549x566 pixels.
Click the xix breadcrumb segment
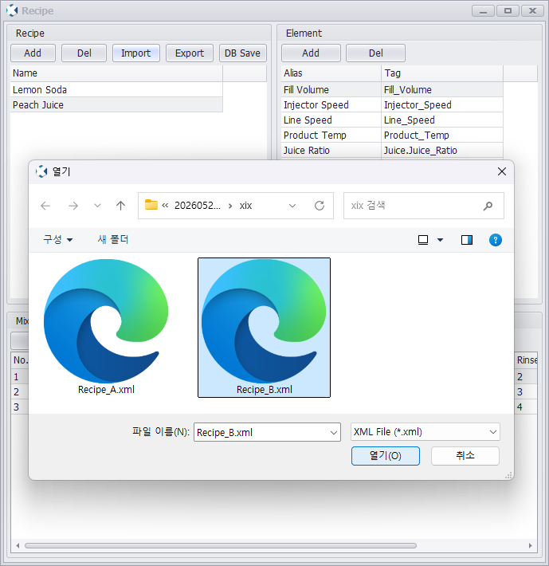pyautogui.click(x=245, y=206)
